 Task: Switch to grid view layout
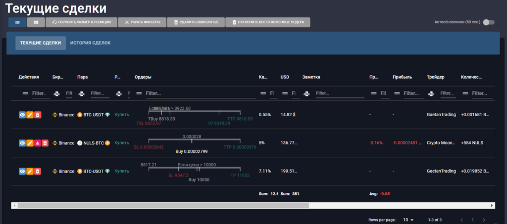36,22
